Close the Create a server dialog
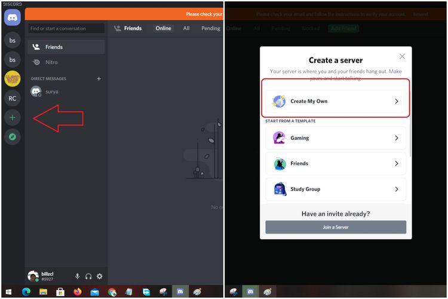The image size is (448, 299). click(x=402, y=56)
